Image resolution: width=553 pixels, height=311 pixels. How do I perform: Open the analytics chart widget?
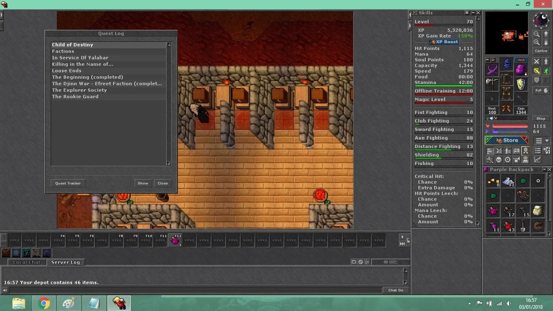538,160
